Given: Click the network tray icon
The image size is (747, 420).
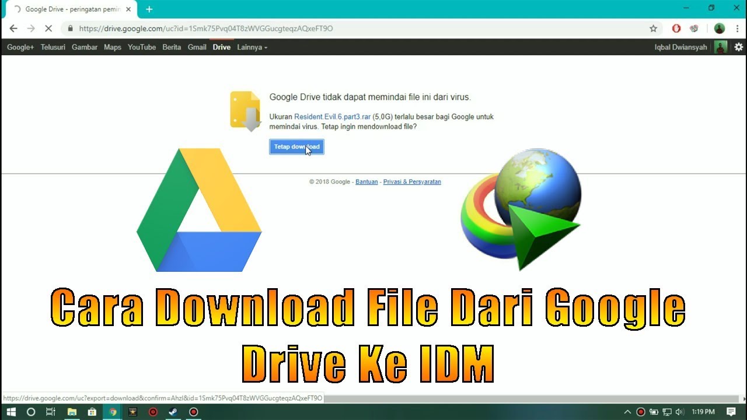Looking at the screenshot, I should pos(666,412).
